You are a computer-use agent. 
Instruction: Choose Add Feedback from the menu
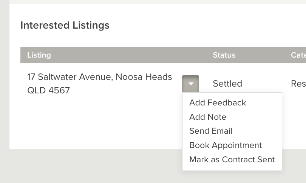(218, 103)
